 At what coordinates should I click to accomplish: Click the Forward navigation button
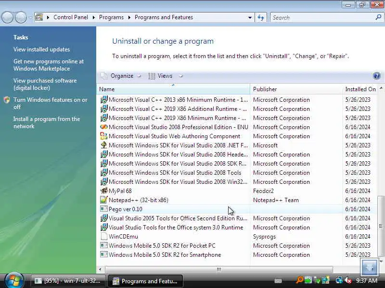tap(21, 17)
